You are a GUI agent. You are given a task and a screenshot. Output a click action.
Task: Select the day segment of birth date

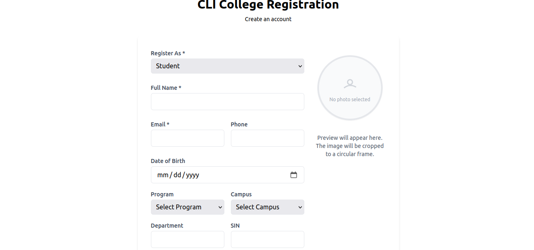(x=177, y=175)
